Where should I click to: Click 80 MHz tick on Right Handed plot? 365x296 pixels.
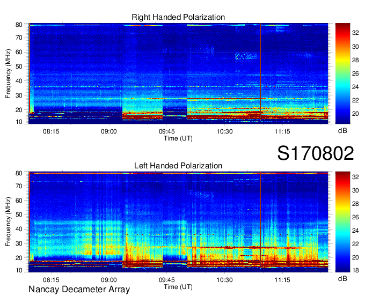[x=19, y=25]
